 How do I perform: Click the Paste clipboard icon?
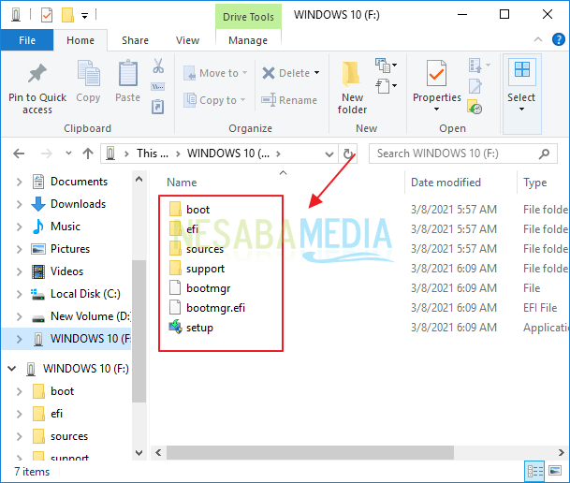pos(127,75)
